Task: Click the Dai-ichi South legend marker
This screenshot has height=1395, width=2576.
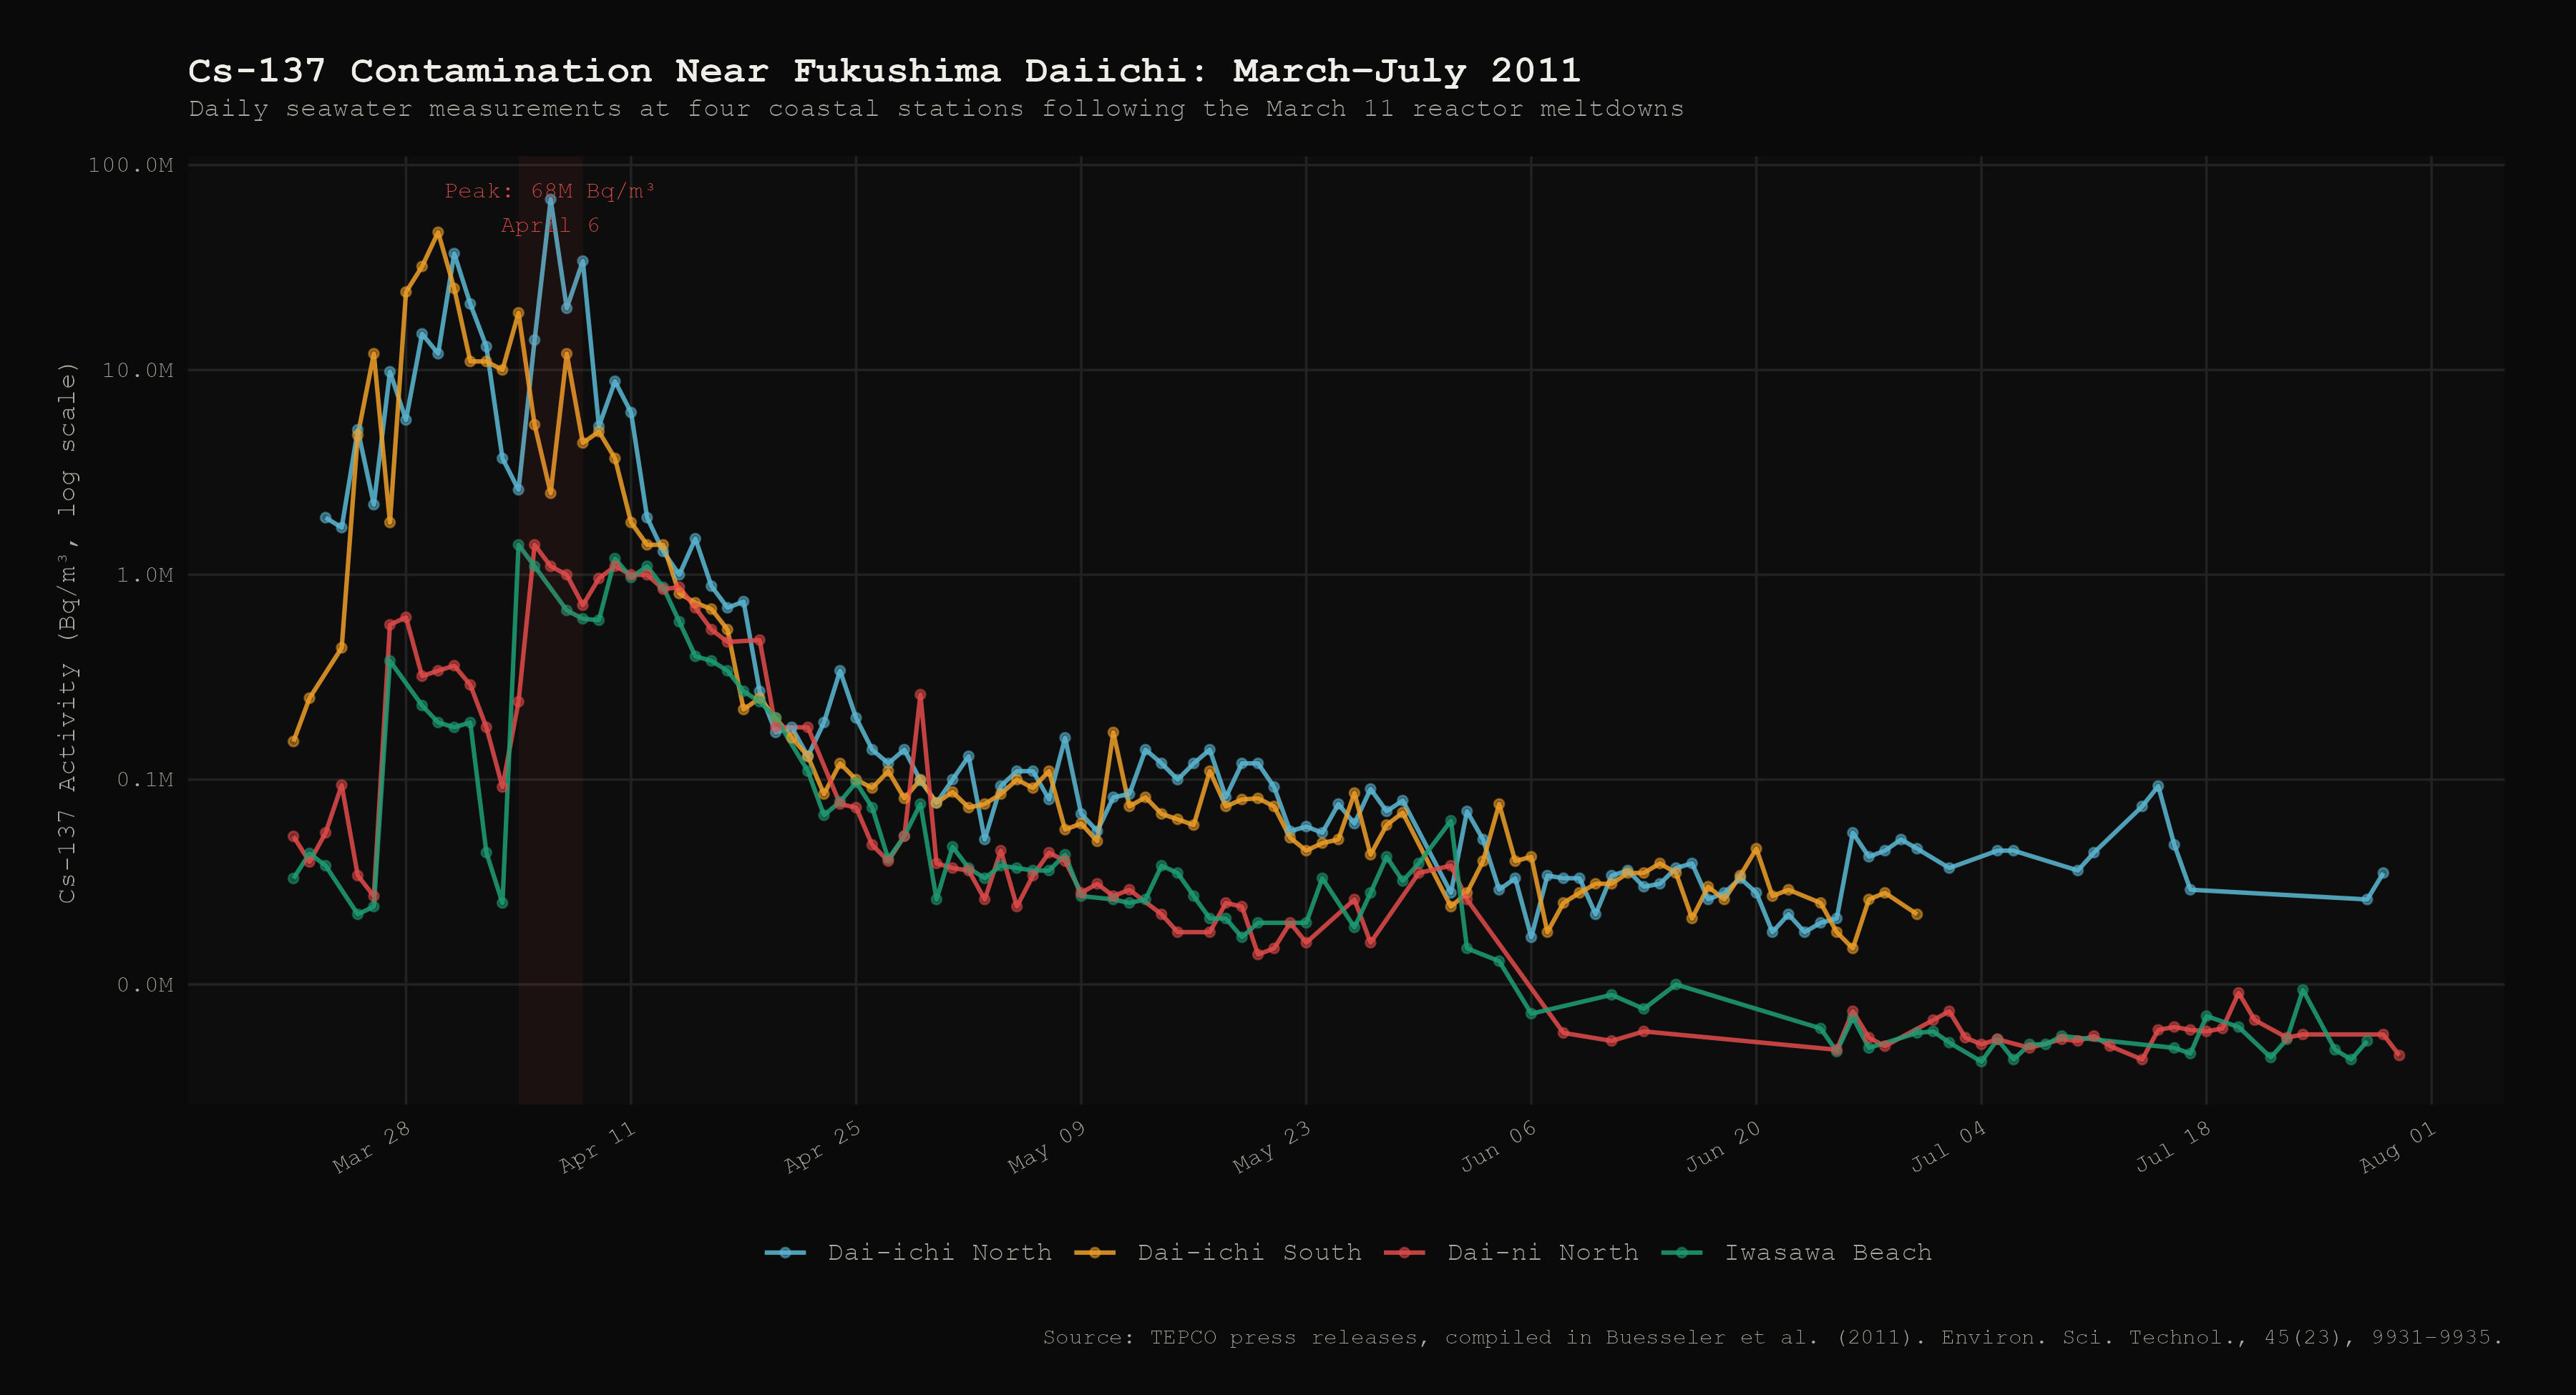Action: point(1095,1253)
